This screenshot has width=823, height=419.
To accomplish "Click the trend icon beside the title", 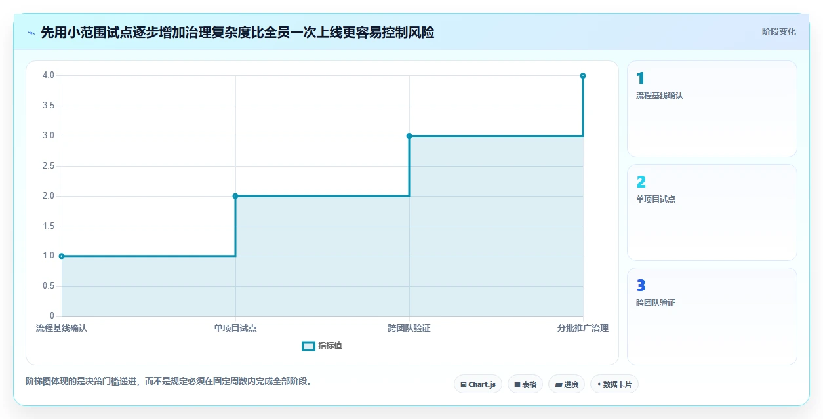I will (31, 33).
